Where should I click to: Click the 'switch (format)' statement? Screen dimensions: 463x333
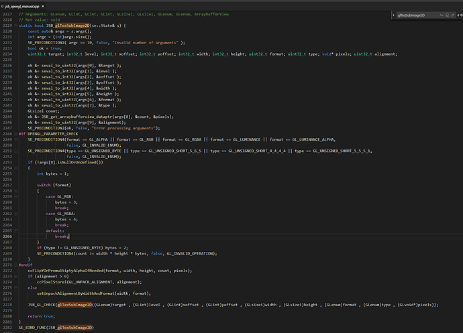55,184
